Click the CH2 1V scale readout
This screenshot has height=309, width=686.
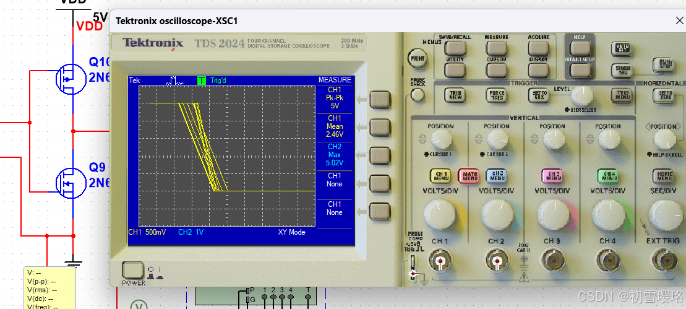191,232
